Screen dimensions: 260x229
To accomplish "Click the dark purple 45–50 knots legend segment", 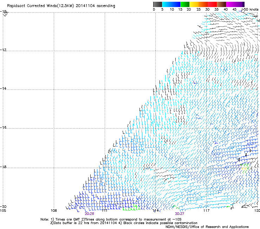I will 240,4.
